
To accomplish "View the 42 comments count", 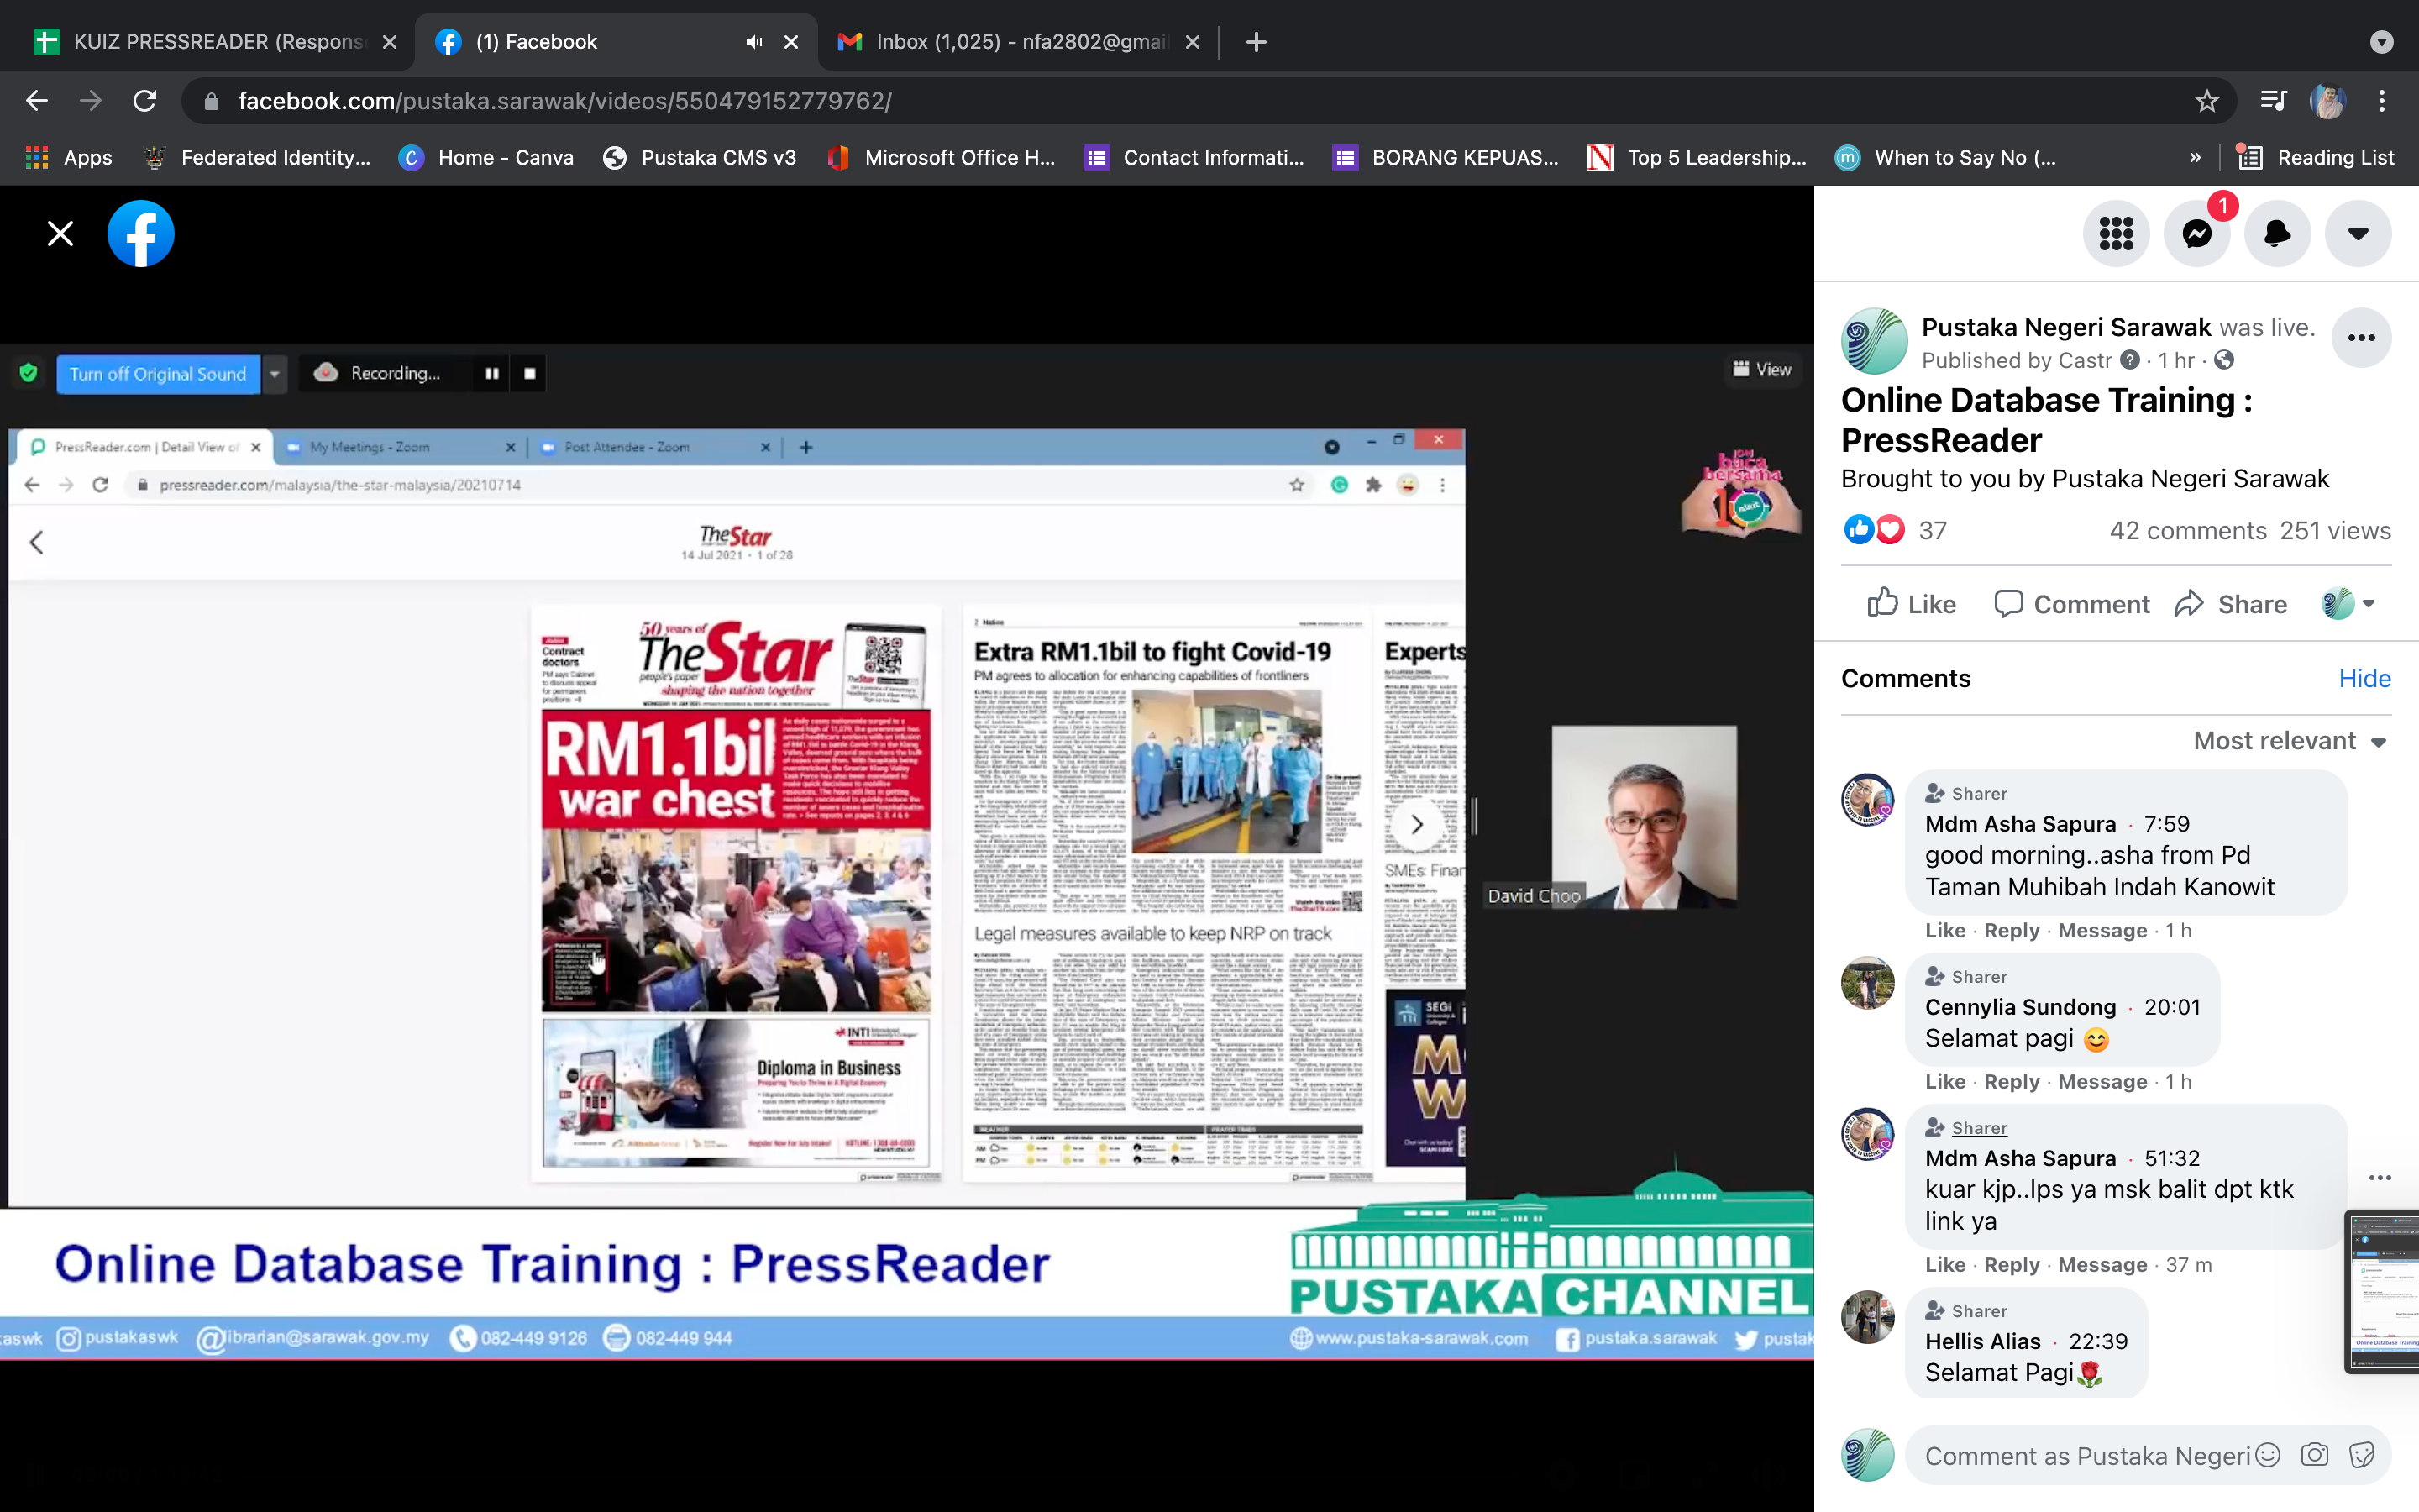I will click(x=2187, y=530).
